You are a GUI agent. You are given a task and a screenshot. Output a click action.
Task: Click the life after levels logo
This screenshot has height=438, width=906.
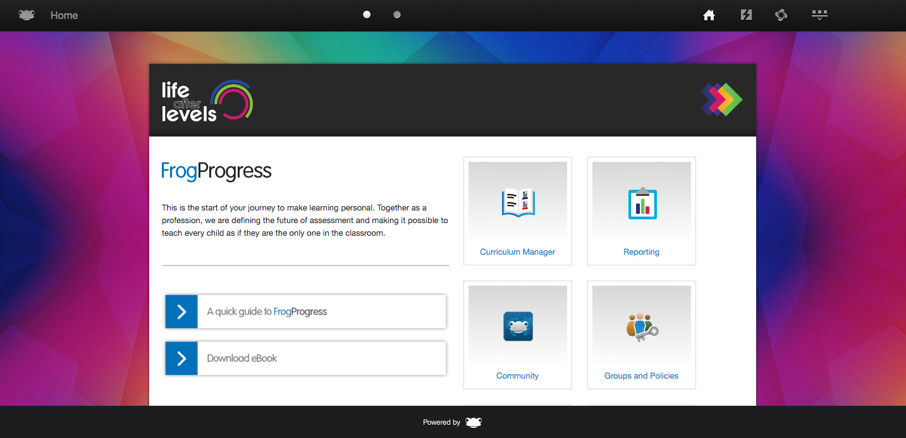point(207,100)
